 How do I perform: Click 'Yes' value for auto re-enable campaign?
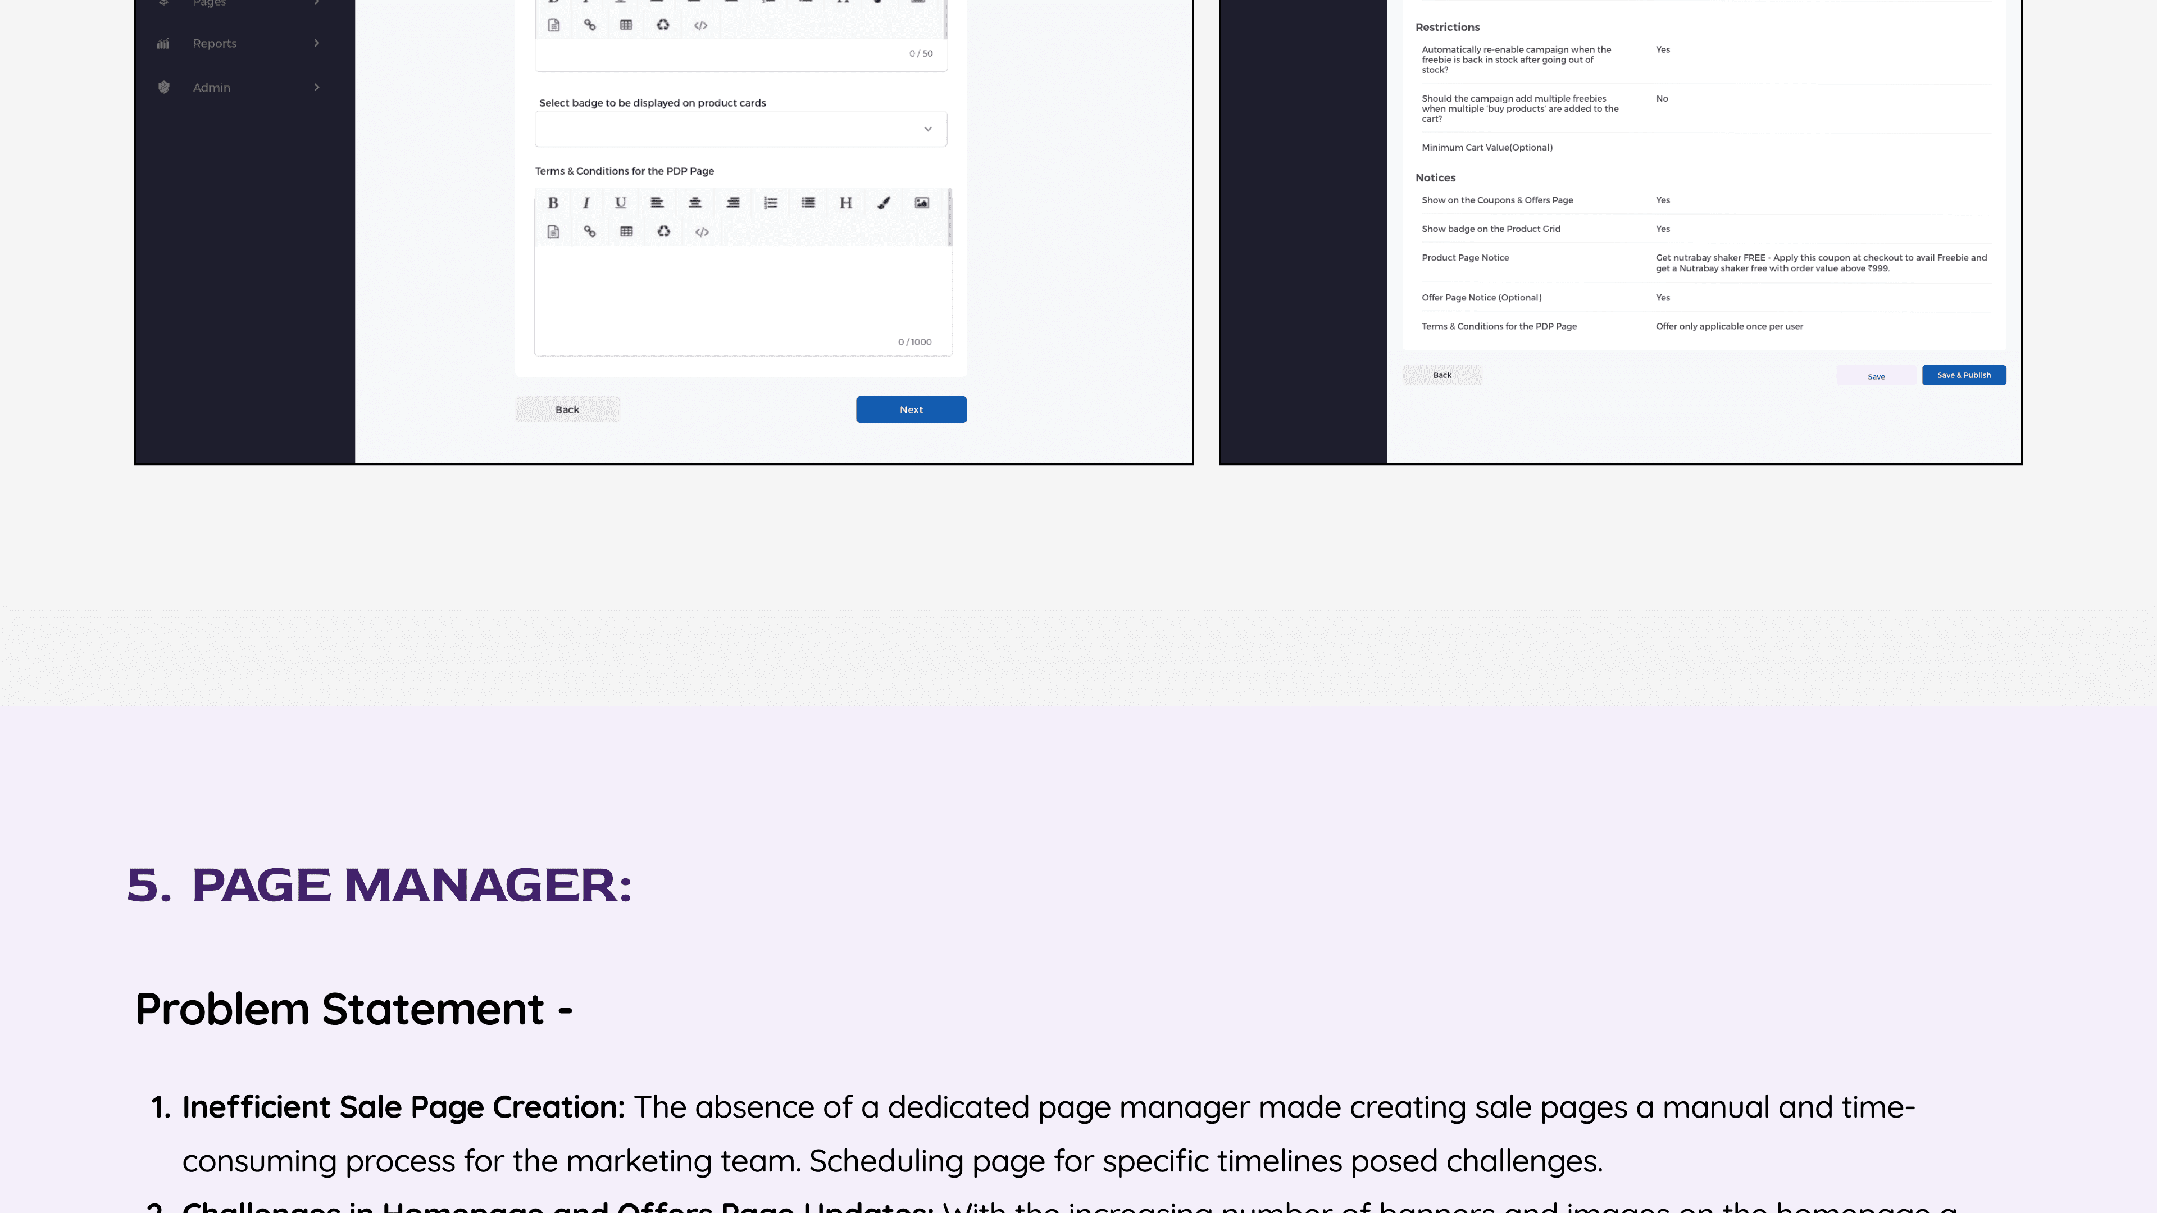pyautogui.click(x=1663, y=49)
